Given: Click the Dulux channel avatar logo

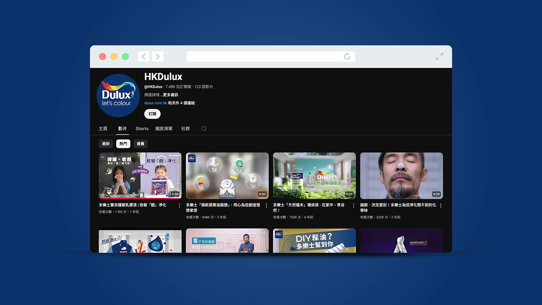Looking at the screenshot, I should coord(118,95).
